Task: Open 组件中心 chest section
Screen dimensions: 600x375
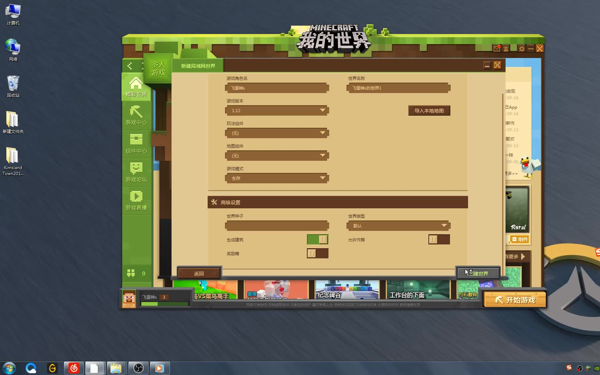Action: coord(136,144)
